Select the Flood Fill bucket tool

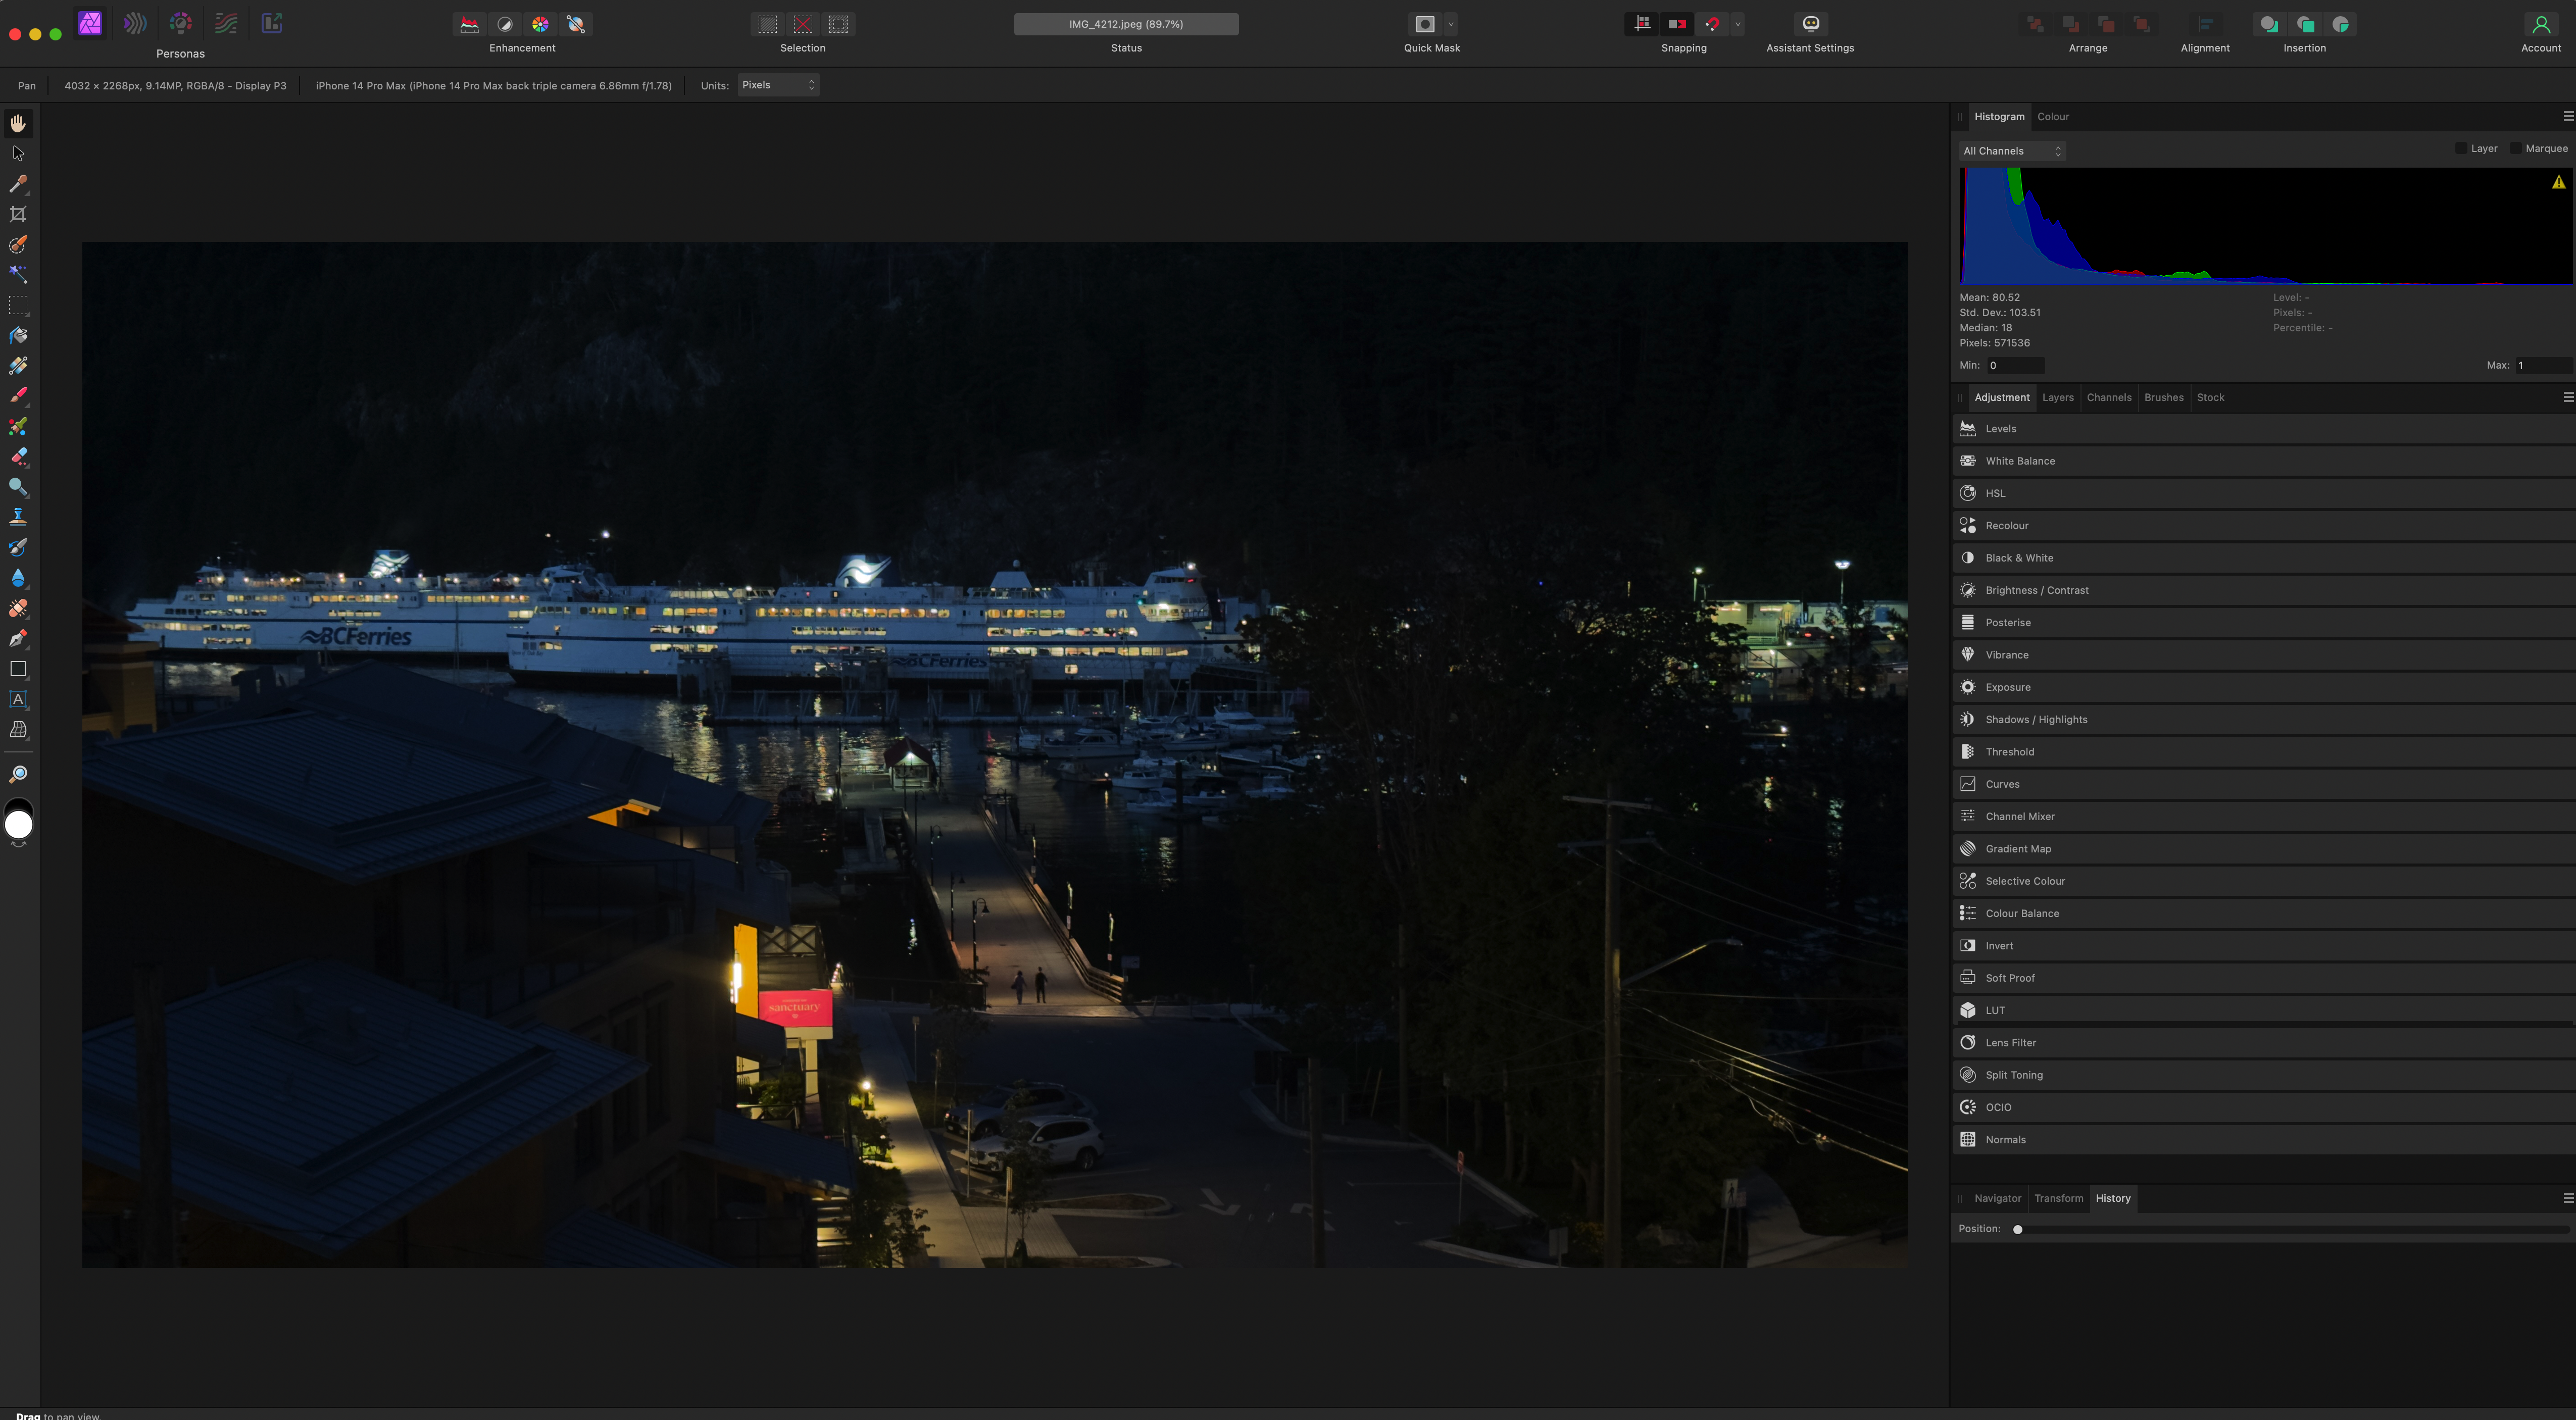(x=18, y=336)
